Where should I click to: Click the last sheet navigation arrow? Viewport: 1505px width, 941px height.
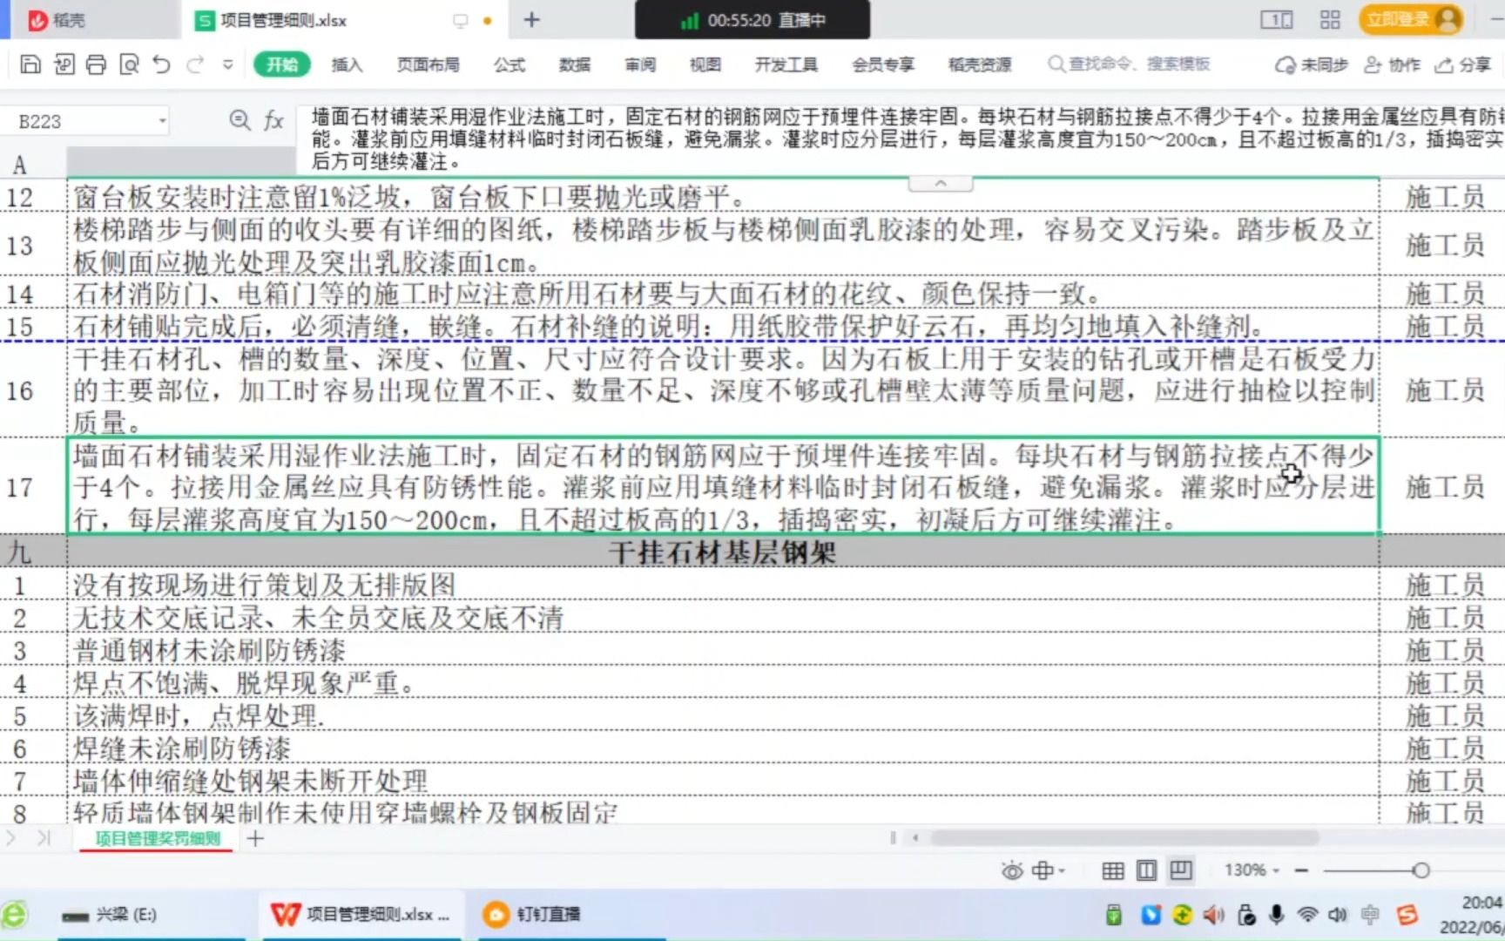44,838
